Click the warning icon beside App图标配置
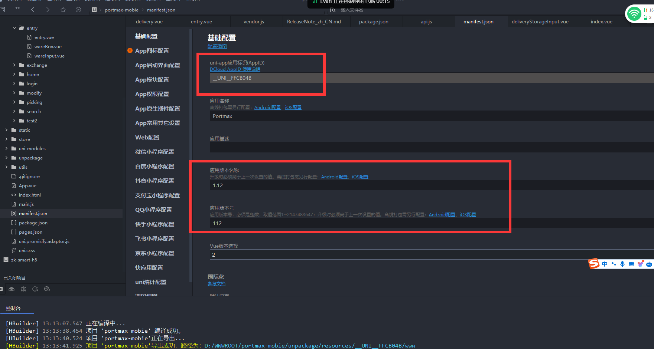 (130, 50)
